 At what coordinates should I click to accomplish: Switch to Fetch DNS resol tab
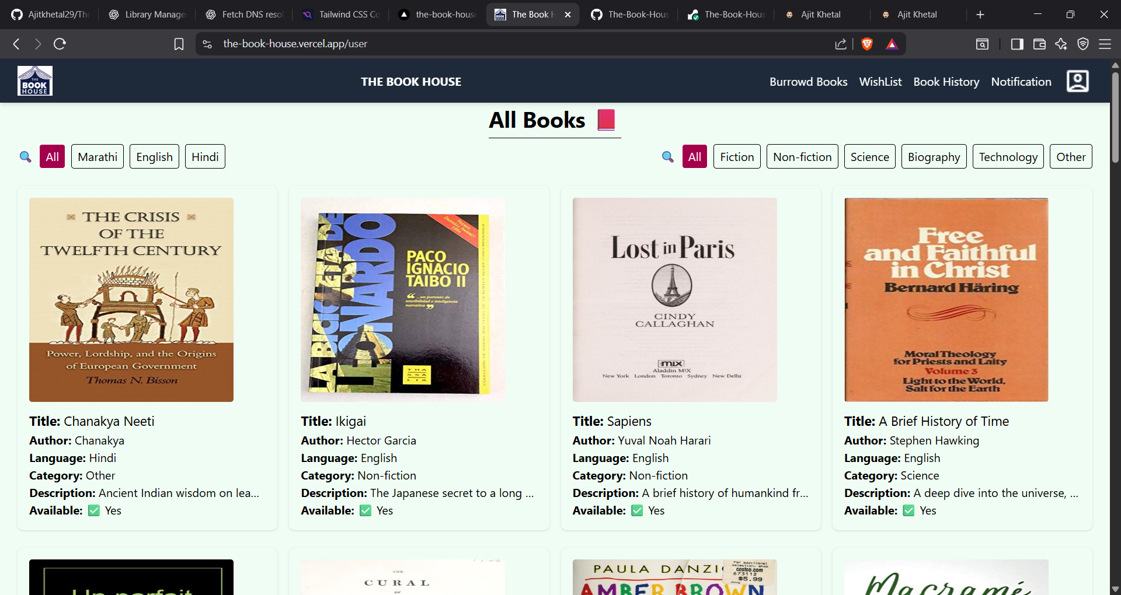coord(244,15)
